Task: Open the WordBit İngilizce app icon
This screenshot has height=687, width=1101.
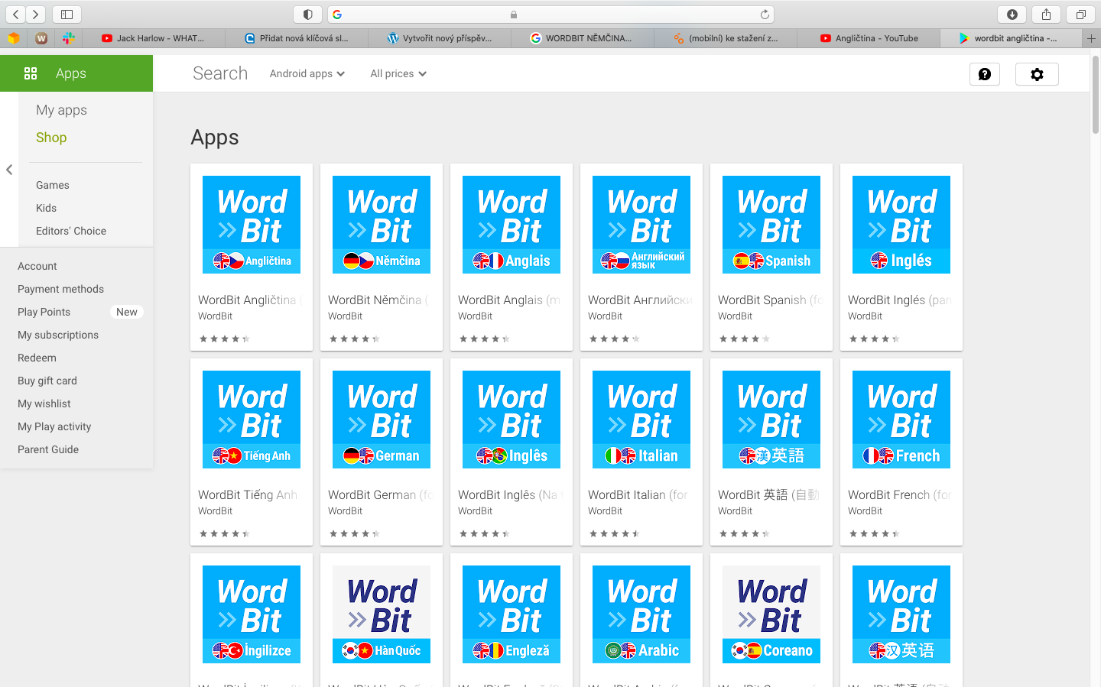Action: 252,614
